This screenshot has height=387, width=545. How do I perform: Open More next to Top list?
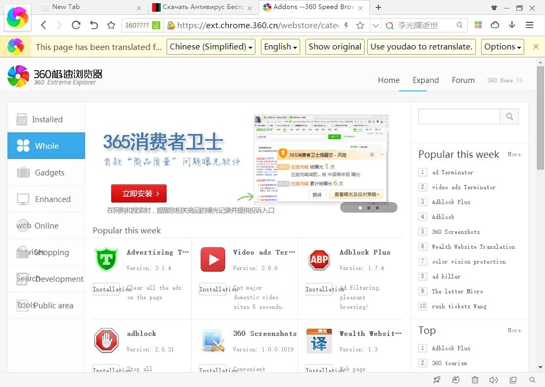[514, 331]
